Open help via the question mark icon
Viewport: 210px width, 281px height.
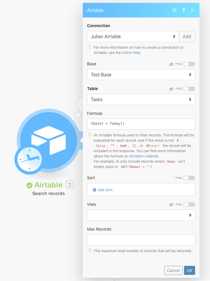click(183, 10)
